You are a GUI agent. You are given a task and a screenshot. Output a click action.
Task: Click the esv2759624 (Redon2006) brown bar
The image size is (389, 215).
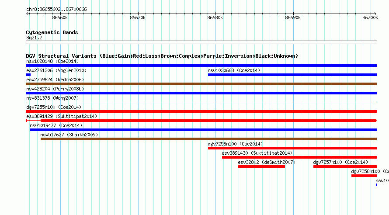click(x=201, y=84)
